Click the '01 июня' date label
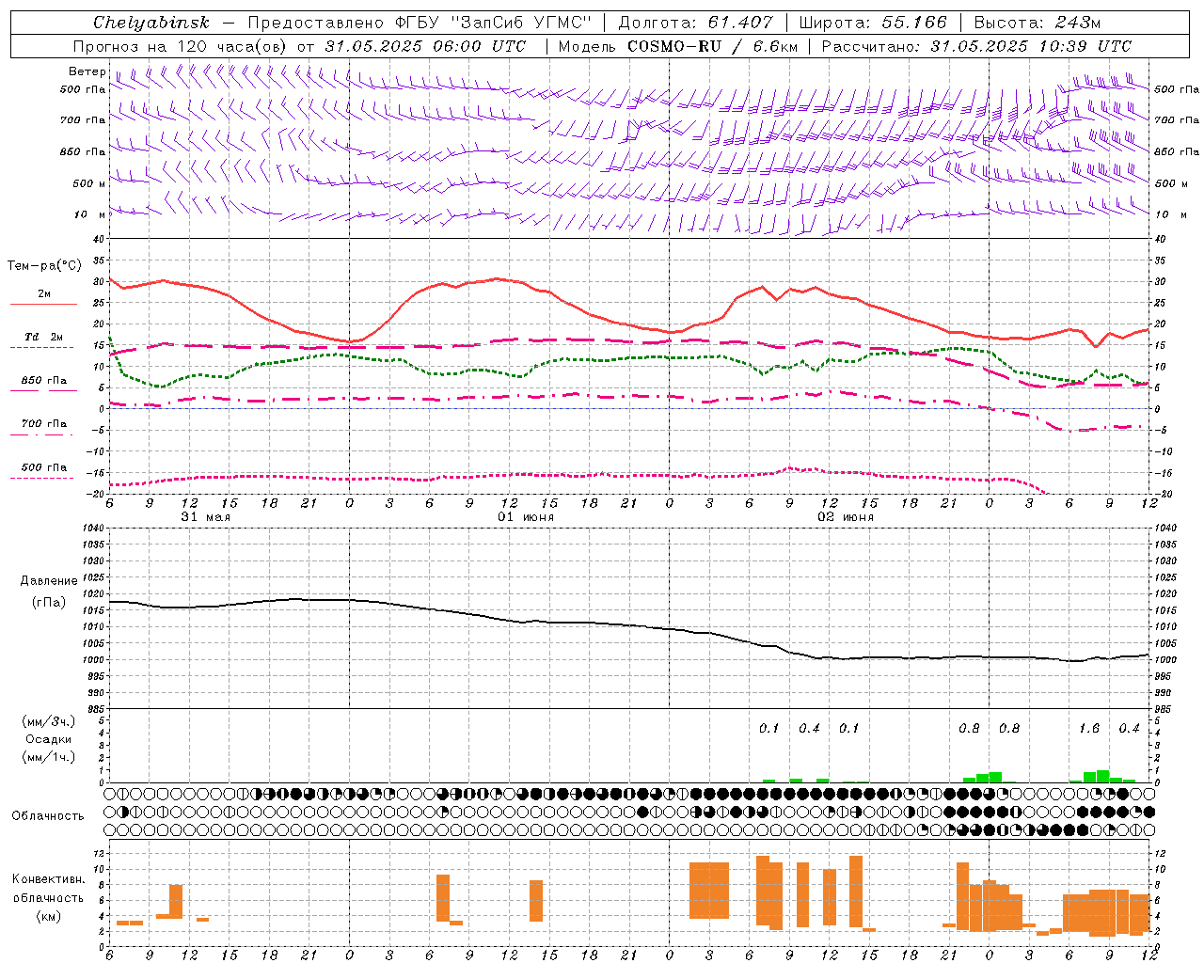The height and width of the screenshot is (963, 1204). pyautogui.click(x=526, y=517)
